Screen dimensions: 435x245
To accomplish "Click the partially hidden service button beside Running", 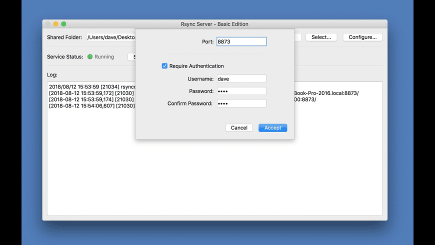I will pos(132,57).
